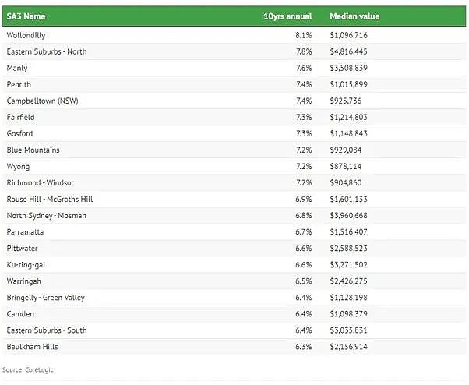469x385 pixels.
Task: Select North Sydney - Mosman row
Action: 235,216
